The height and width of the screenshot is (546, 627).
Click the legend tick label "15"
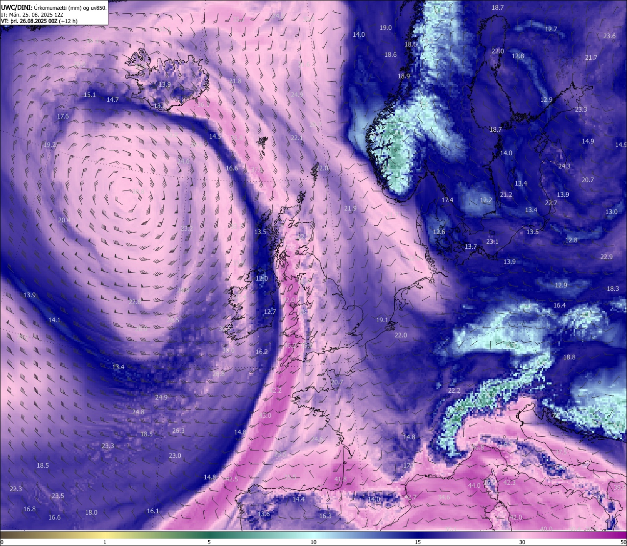[418, 542]
